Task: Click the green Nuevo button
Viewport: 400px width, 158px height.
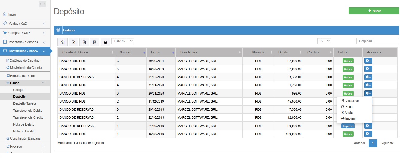Action: pyautogui.click(x=374, y=11)
